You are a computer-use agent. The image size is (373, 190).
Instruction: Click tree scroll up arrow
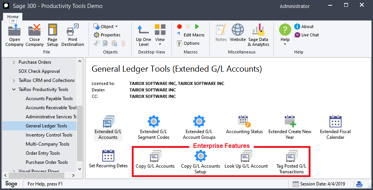(80, 61)
